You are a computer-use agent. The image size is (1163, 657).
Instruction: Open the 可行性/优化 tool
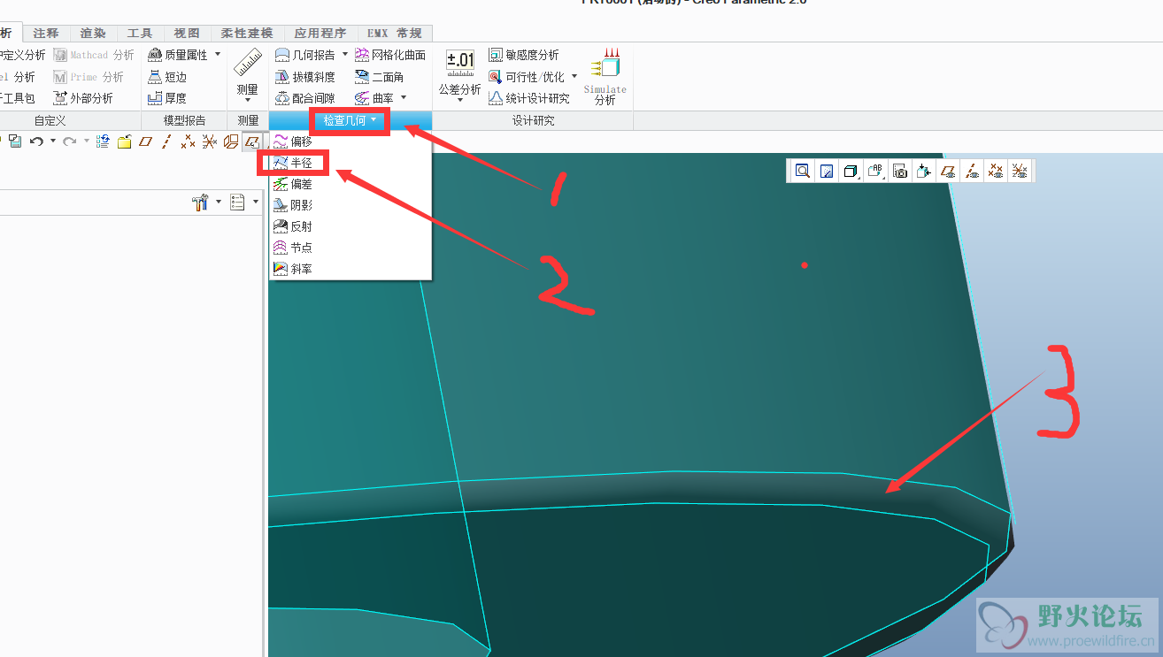coord(527,77)
